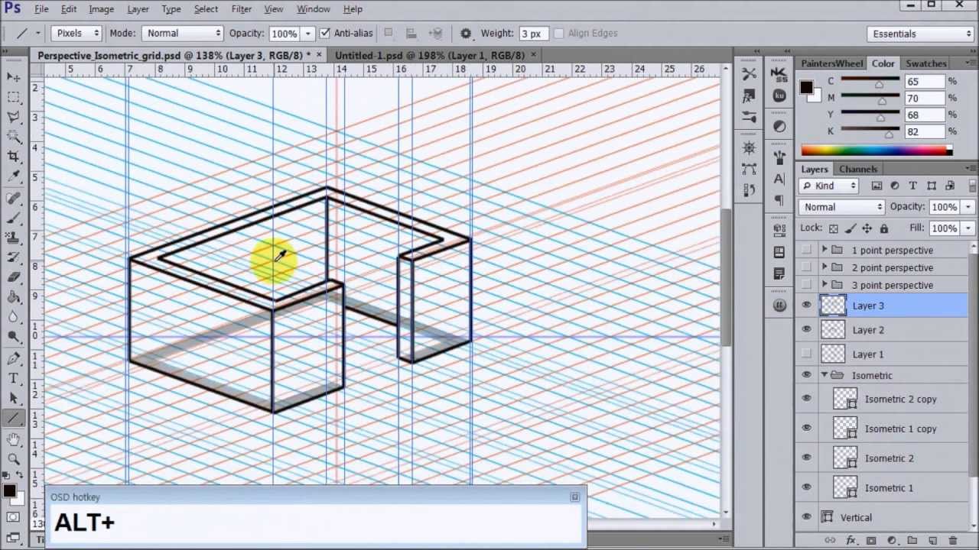Hide Layer 3 via eye icon

[x=806, y=306]
